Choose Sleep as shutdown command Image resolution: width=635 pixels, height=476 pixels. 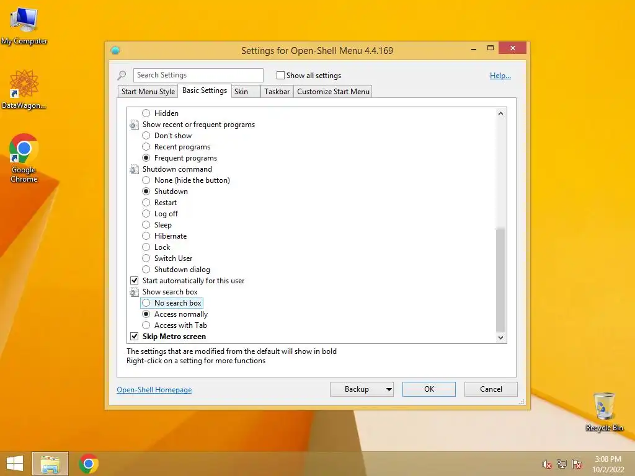pos(146,224)
